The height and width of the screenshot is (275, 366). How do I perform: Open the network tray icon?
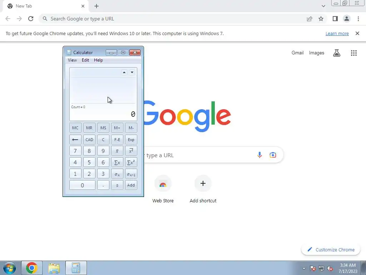pos(321,268)
